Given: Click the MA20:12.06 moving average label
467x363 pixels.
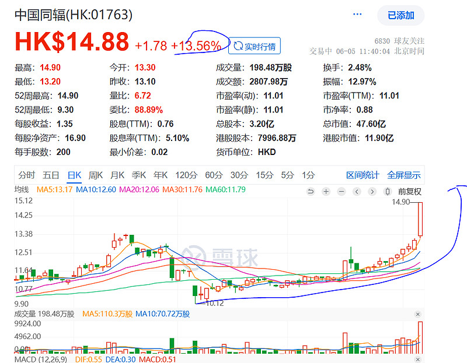Looking at the screenshot, I should point(139,190).
